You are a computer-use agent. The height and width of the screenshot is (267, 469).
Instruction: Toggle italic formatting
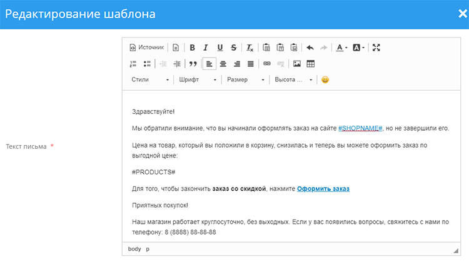click(206, 48)
